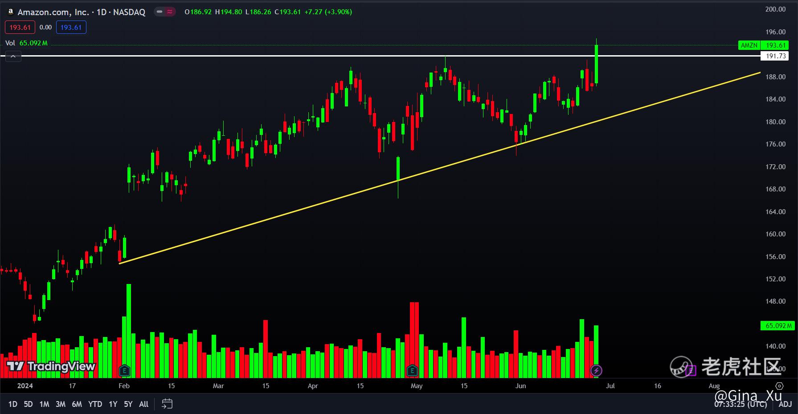Viewport: 798px width, 414px height.
Task: Click the 172.00 price axis label
Action: pos(775,167)
